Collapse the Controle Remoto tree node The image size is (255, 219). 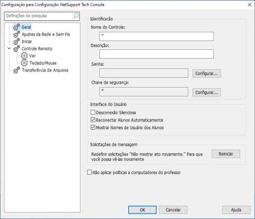(9, 49)
